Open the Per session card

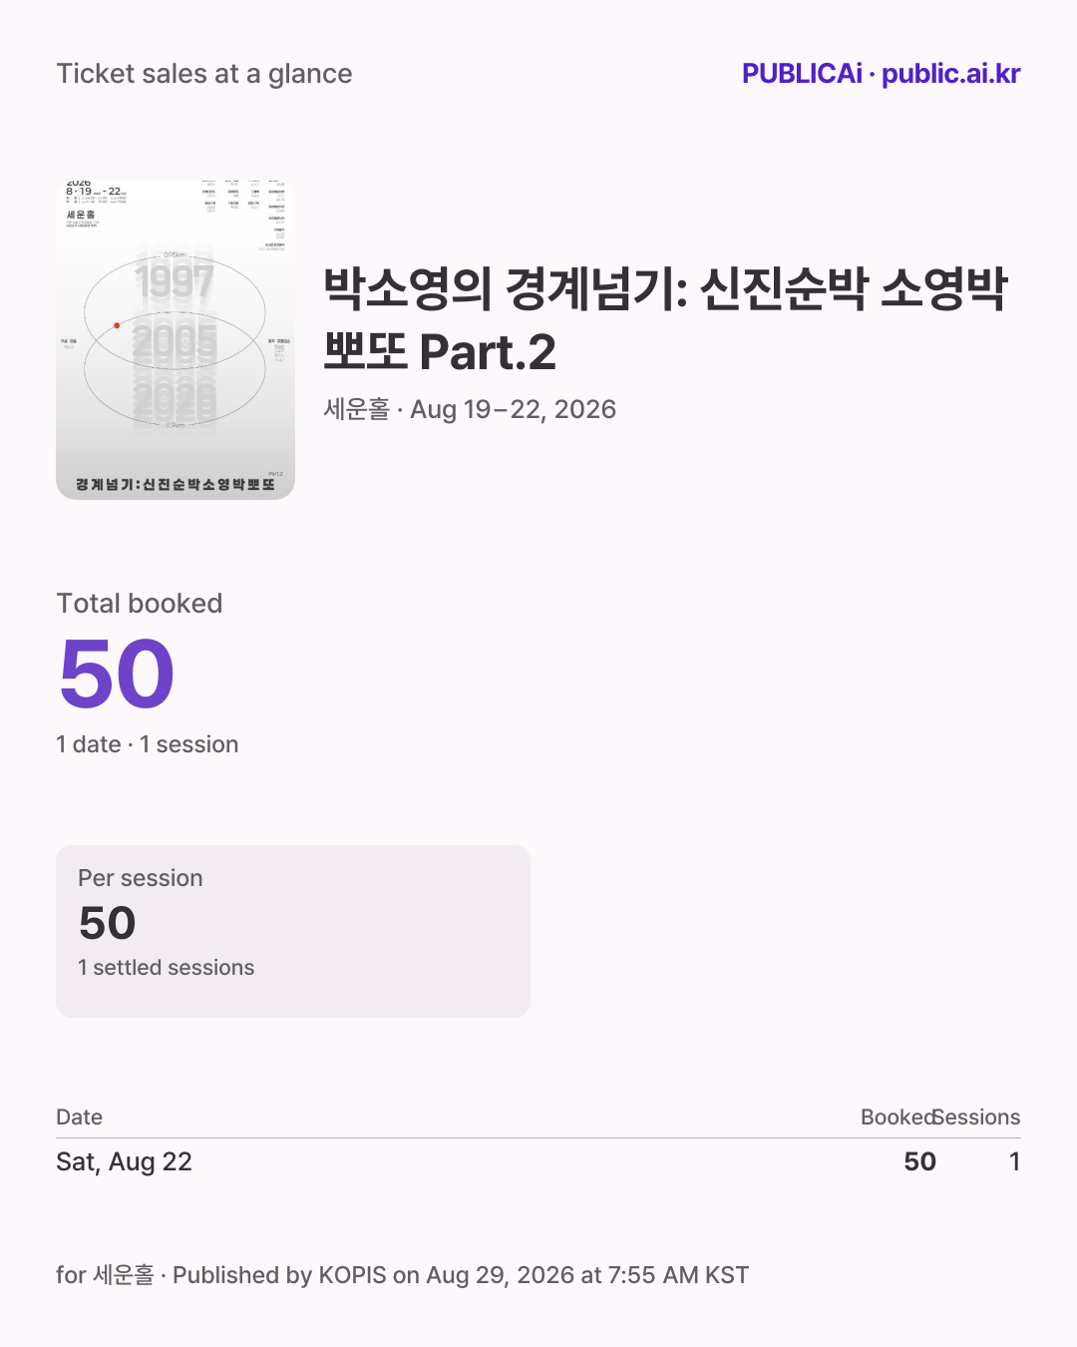pos(293,931)
